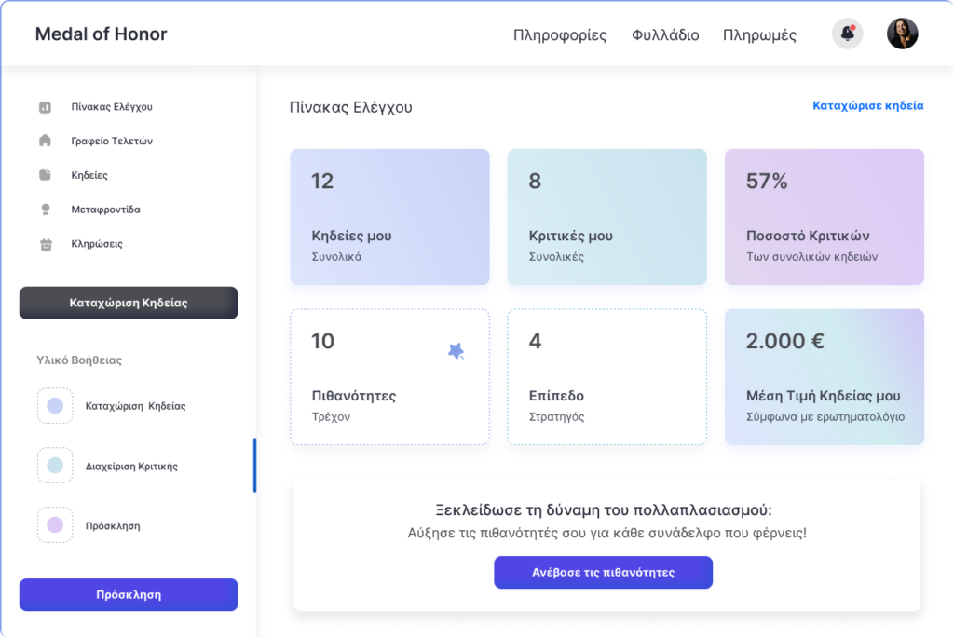Click the Μεταφροντίδα sidebar icon

click(x=45, y=210)
